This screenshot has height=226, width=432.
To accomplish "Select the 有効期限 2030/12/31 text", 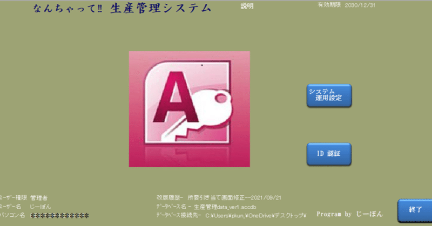I will pos(346,5).
